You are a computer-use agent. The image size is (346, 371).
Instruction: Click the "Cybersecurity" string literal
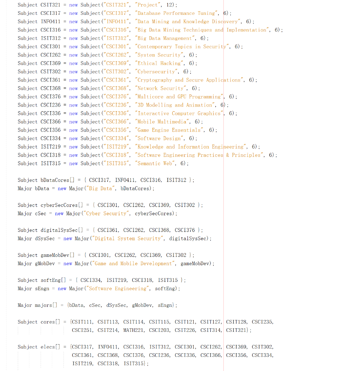click(x=157, y=72)
